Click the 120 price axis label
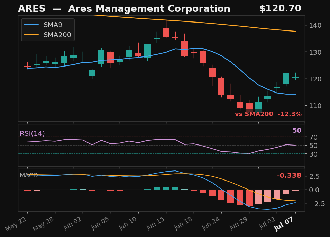This screenshot has height=237, width=330. (315, 79)
